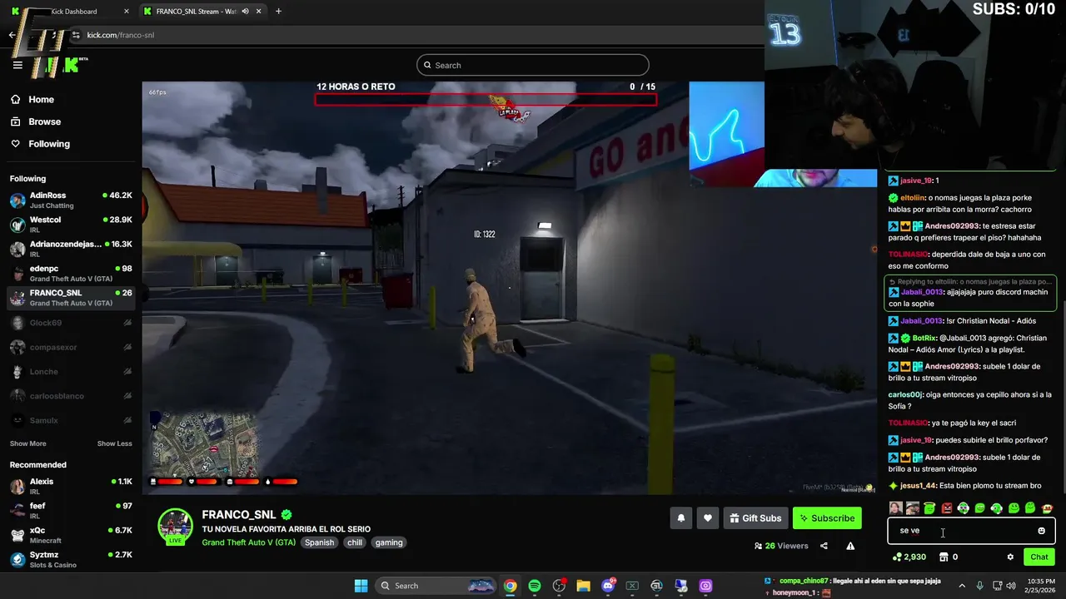Click the Windows taskbar Search box
Screen dimensions: 1066x599
pyautogui.click(x=437, y=586)
